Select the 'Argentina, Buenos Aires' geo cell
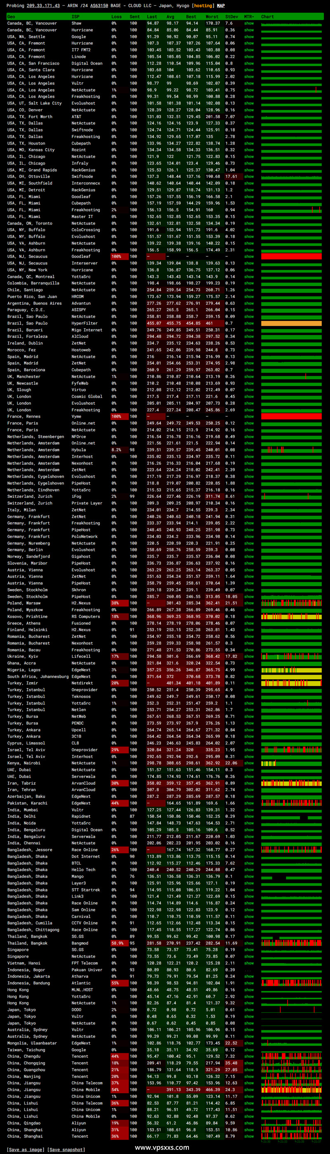The width and height of the screenshot is (330, 1154). (34, 303)
